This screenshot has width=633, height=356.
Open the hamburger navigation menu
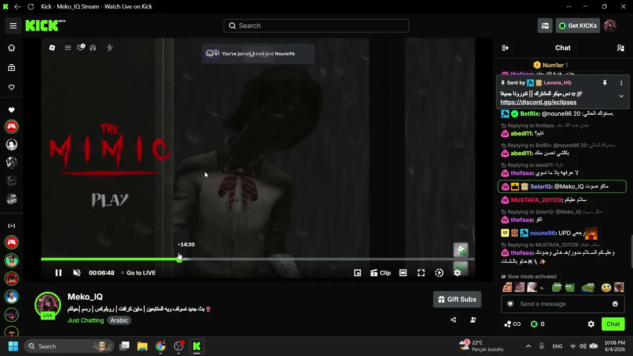click(x=13, y=26)
